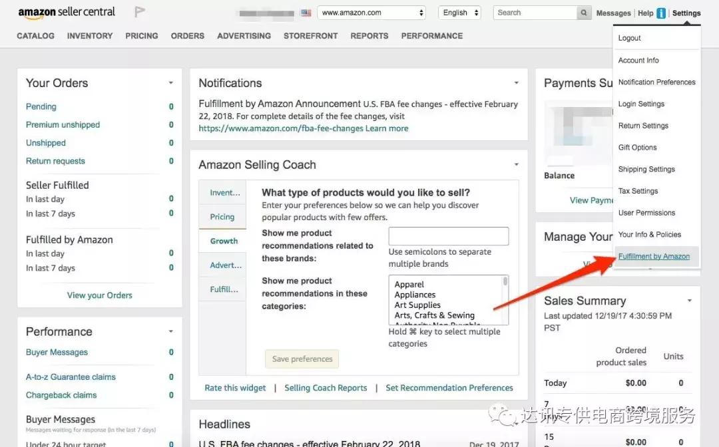719x447 pixels.
Task: Click the flag icon beside the logo
Action: (140, 12)
